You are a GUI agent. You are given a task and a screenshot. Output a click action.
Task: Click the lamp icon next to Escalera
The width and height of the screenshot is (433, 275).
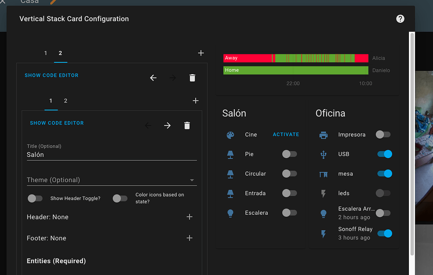click(230, 213)
